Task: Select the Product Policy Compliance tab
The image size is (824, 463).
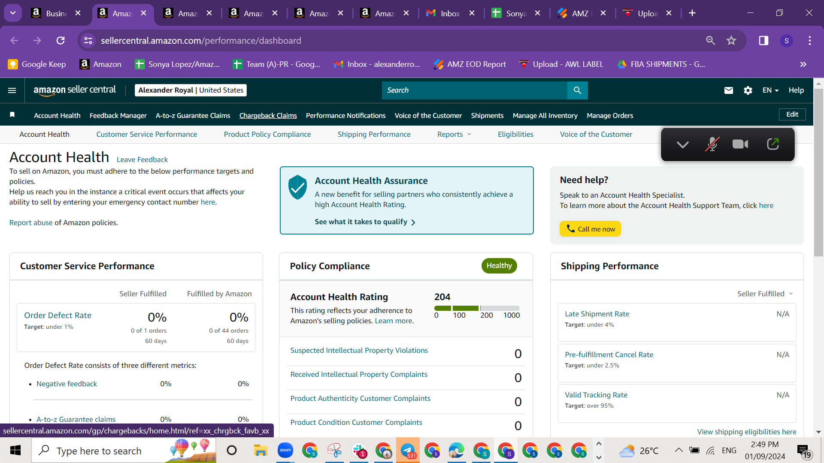Action: point(267,135)
